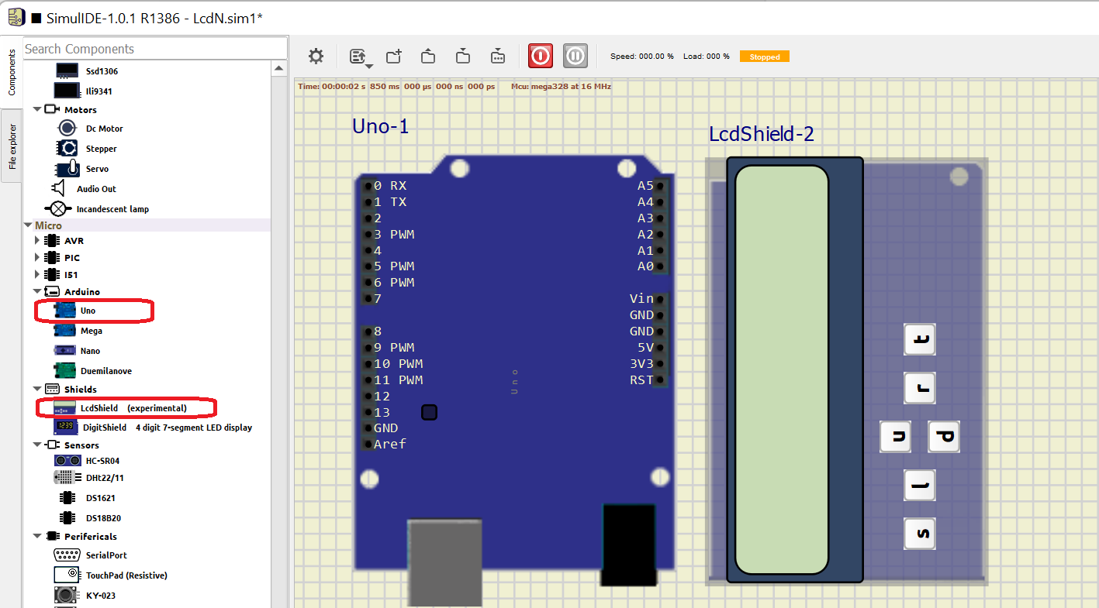Select the LcdShield-2 label on the canvas
The image size is (1099, 608).
coord(762,134)
